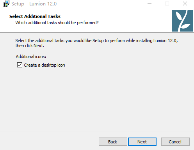The image size is (194, 150).
Task: Click the 'Create a desktop icon' label text
Action: coord(44,65)
